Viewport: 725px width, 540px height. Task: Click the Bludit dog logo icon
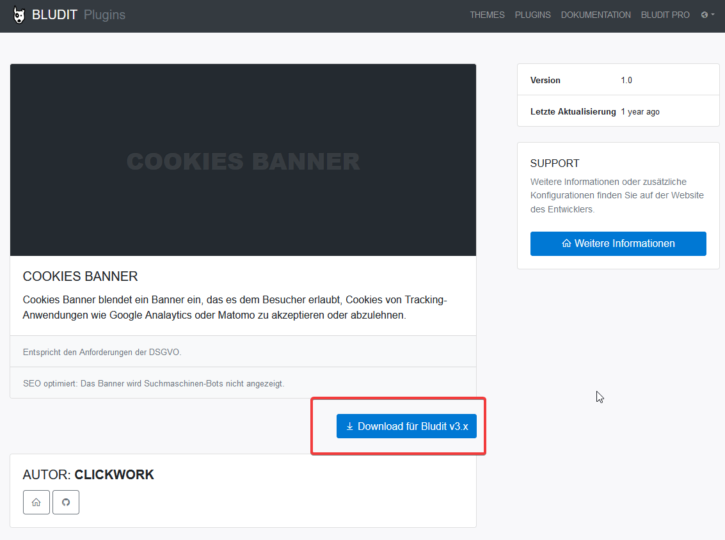point(19,15)
